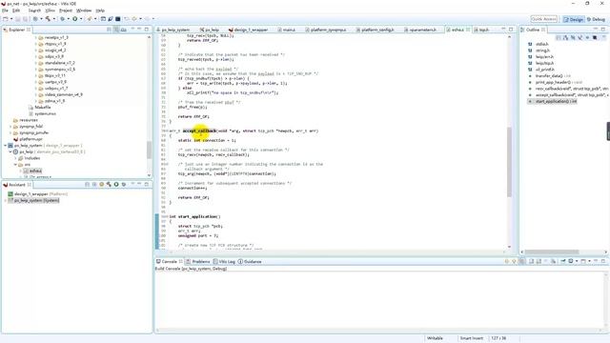The image size is (610, 343).
Task: Open the Xilinx menu
Action: tap(50, 10)
